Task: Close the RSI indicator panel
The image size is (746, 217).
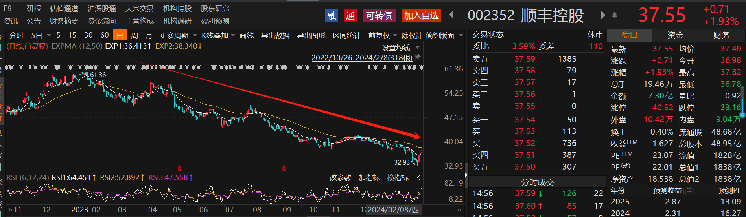Action: click(x=417, y=178)
